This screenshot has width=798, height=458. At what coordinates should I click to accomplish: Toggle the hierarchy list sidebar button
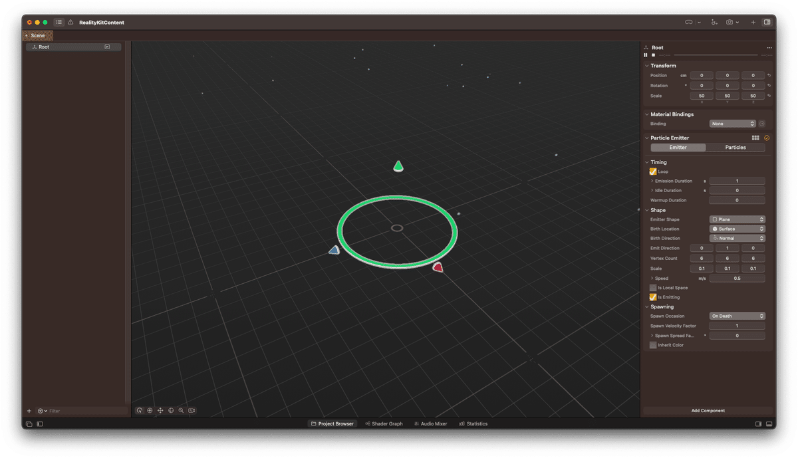click(59, 22)
